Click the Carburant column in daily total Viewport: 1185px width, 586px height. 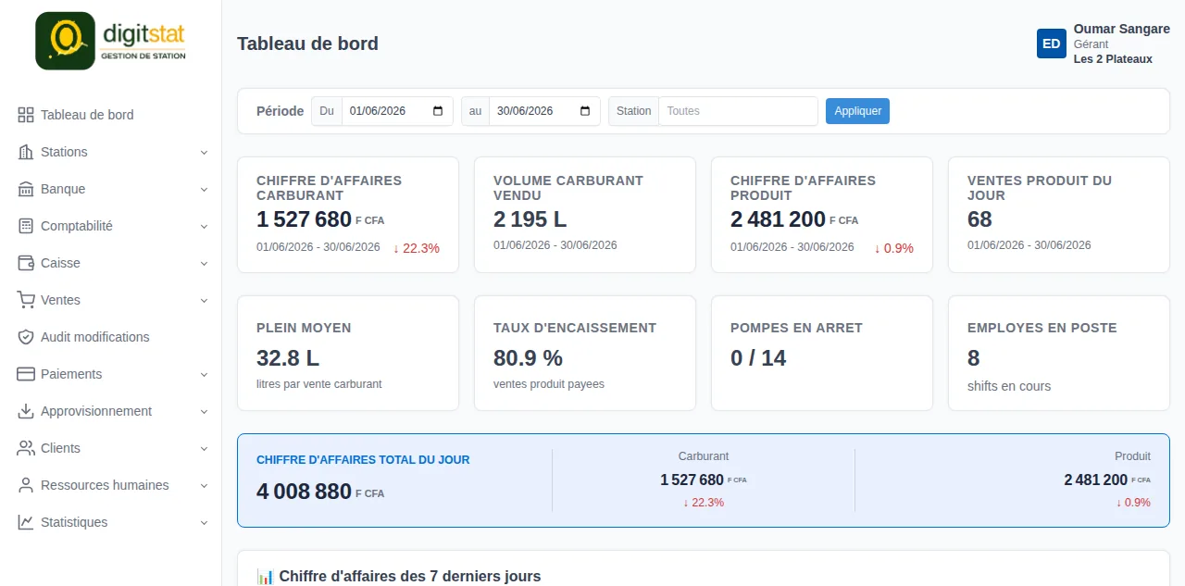(704, 480)
